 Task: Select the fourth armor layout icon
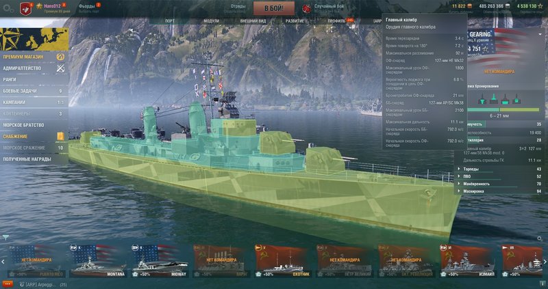pyautogui.click(x=516, y=99)
